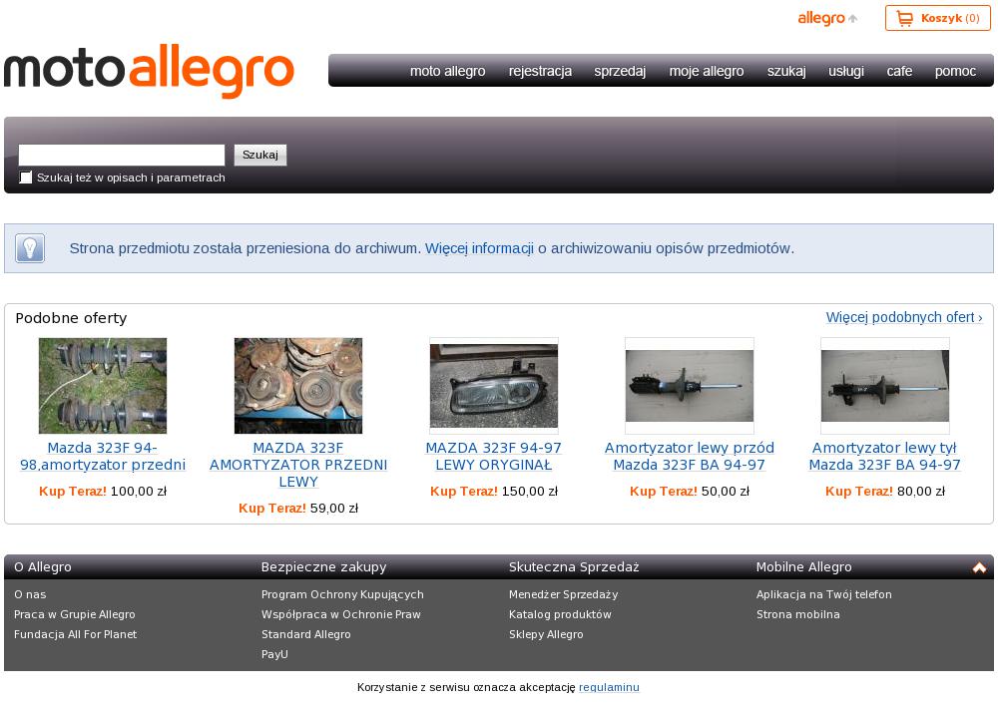This screenshot has height=707, width=998.
Task: Click 'Sklepy Allegro' footer link
Action: pyautogui.click(x=546, y=634)
